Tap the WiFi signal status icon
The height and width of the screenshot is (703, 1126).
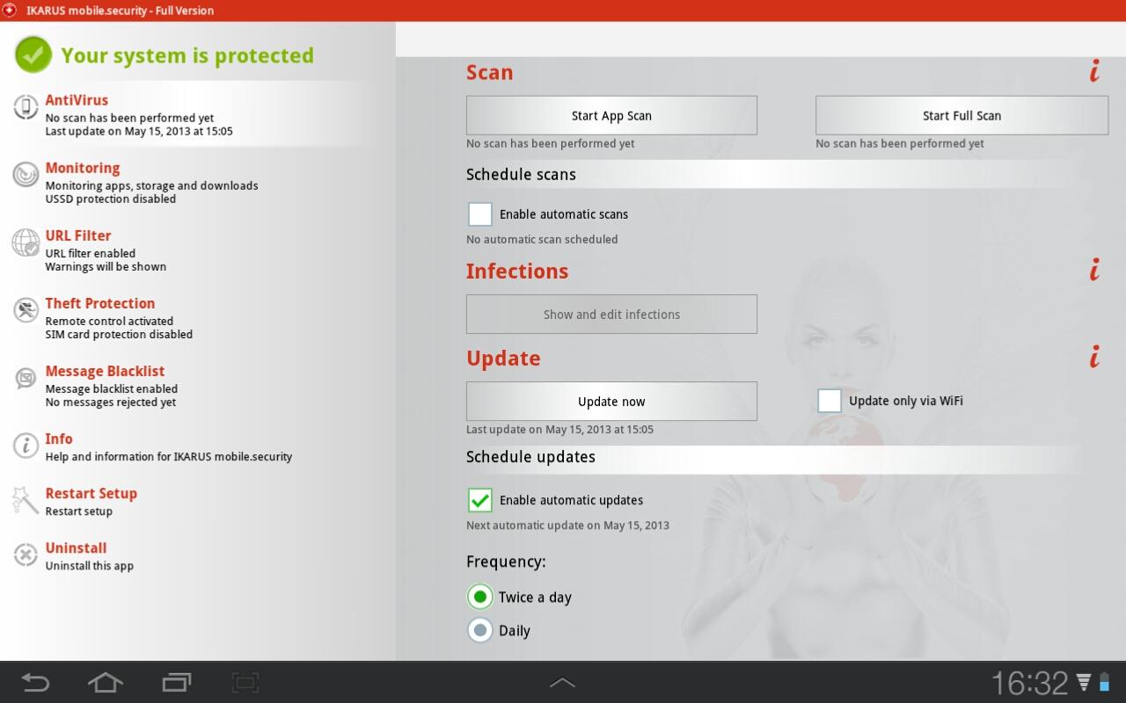1085,682
